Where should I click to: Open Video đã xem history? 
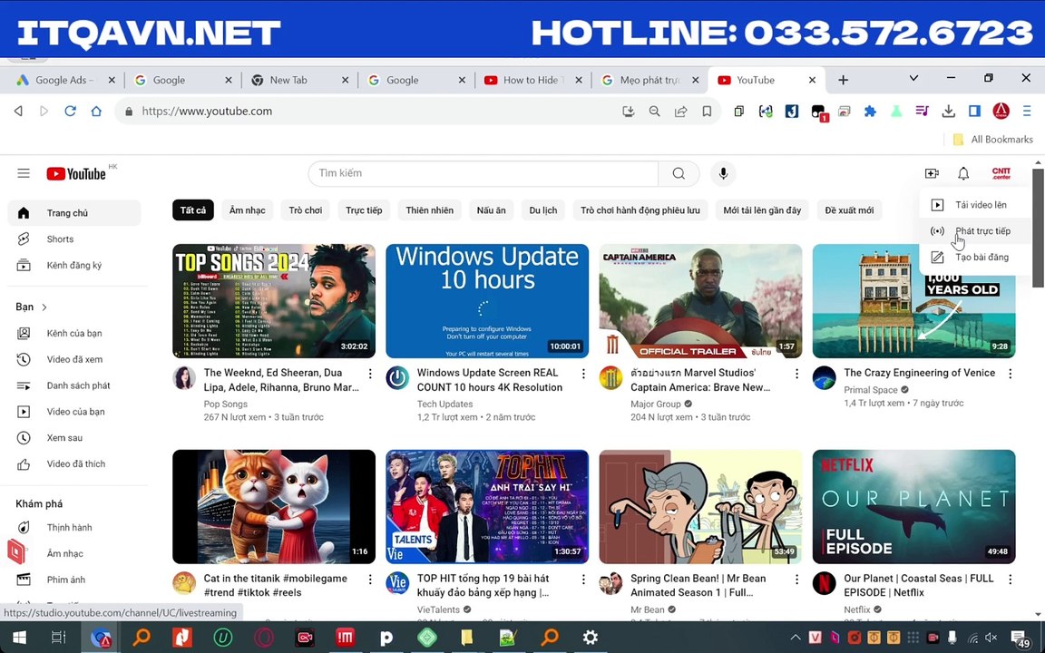coord(74,359)
